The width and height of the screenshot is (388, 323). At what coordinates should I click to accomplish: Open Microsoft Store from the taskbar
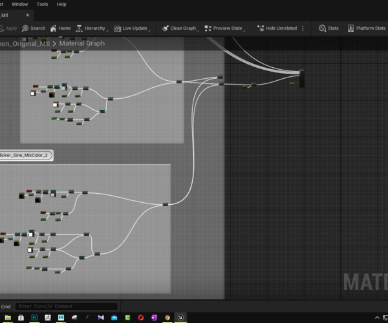(21, 318)
